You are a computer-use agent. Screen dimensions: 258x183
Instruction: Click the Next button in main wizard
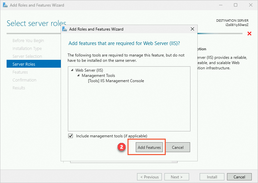[177, 177]
